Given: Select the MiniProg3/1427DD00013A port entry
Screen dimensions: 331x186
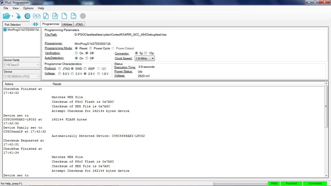Looking at the screenshot, I should pos(21,30).
